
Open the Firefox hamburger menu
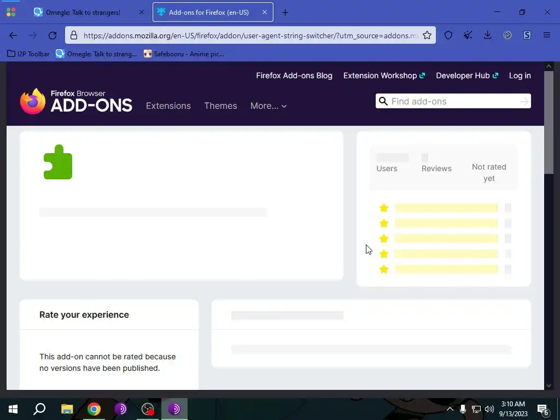547,35
